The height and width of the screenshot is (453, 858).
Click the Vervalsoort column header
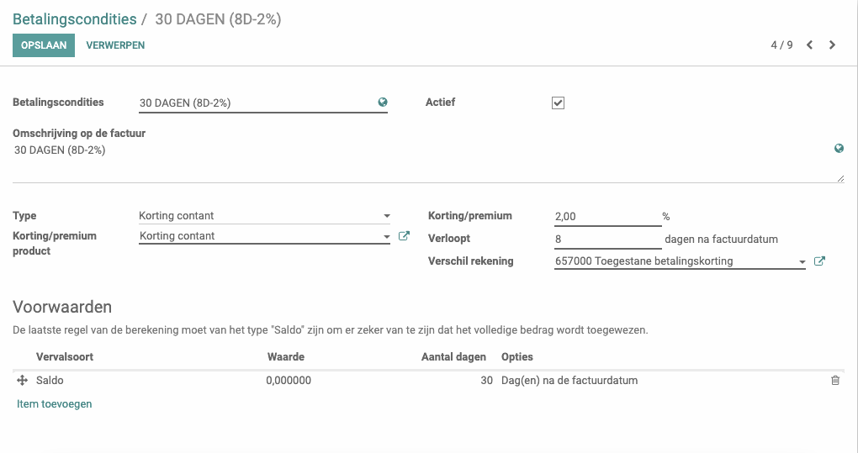[65, 357]
